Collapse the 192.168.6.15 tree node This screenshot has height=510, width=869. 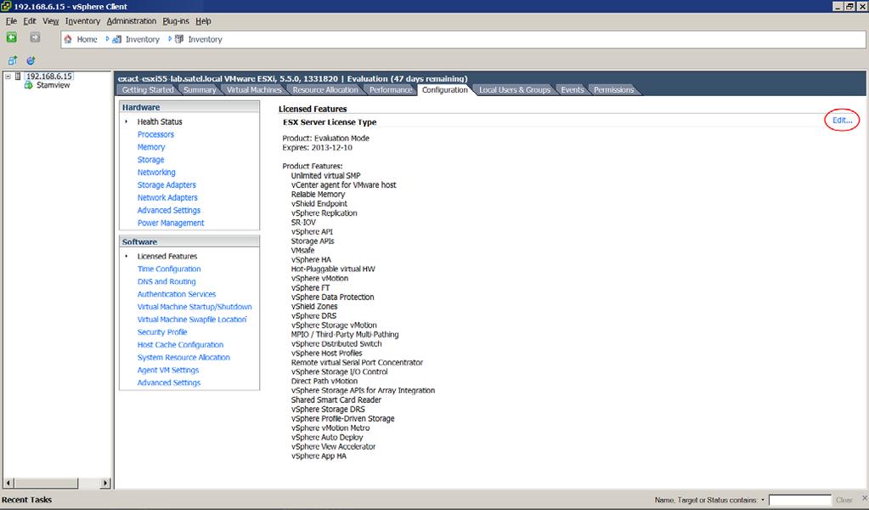(8, 76)
